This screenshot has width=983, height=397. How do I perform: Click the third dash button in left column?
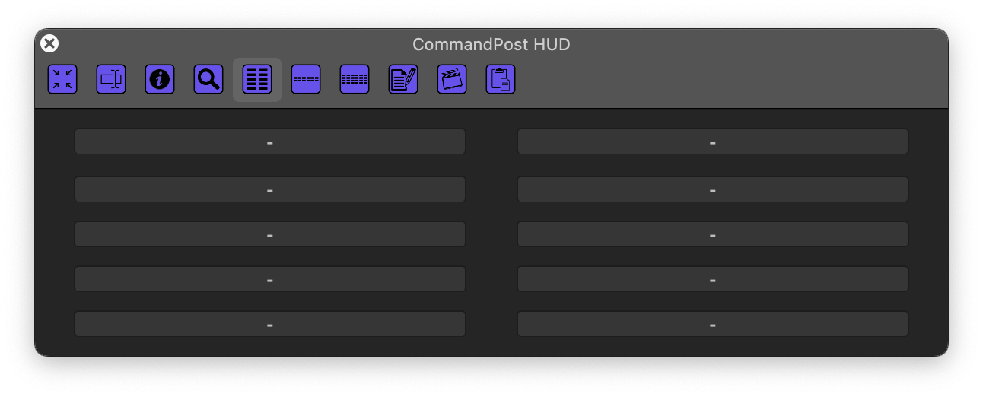pyautogui.click(x=270, y=234)
